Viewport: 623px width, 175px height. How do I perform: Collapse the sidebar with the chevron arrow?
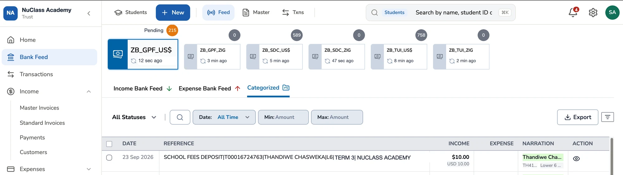89,13
